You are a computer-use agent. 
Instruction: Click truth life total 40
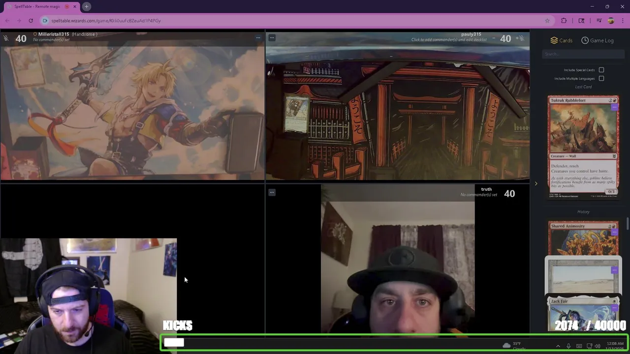point(509,194)
